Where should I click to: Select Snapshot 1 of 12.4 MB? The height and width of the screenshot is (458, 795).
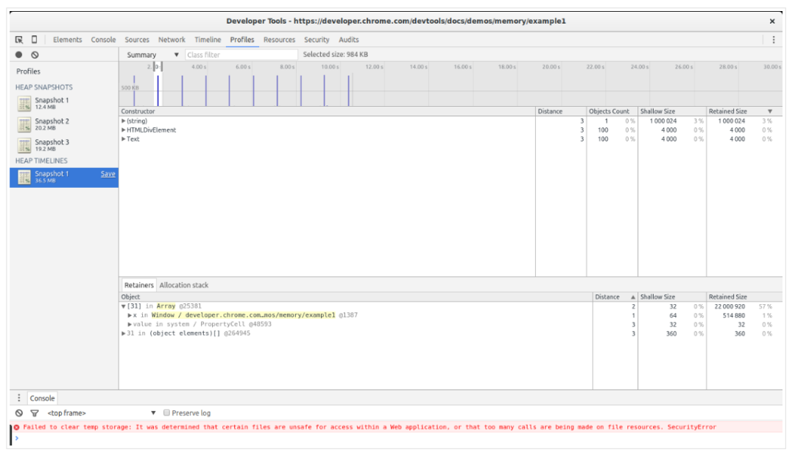coord(64,104)
